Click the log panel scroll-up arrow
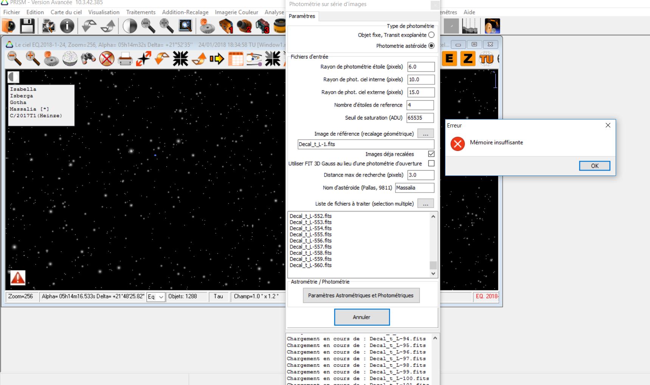Screen dimensions: 650x385 pyautogui.click(x=435, y=338)
